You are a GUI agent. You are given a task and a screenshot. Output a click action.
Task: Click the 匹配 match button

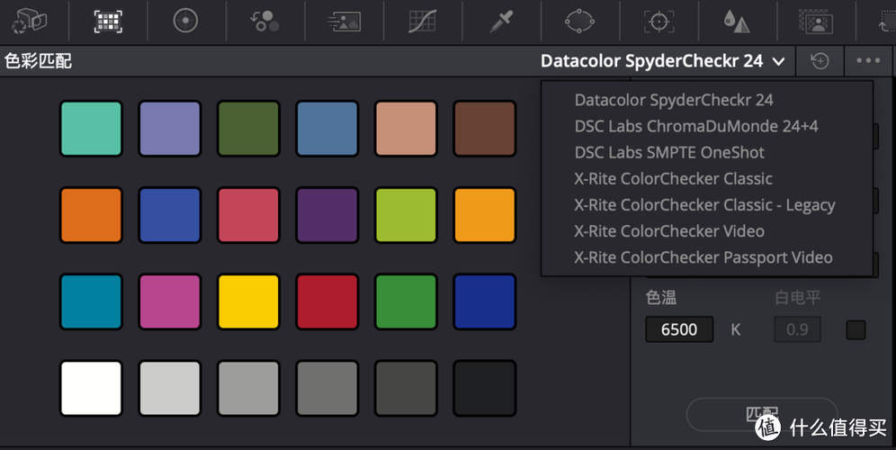click(x=762, y=414)
